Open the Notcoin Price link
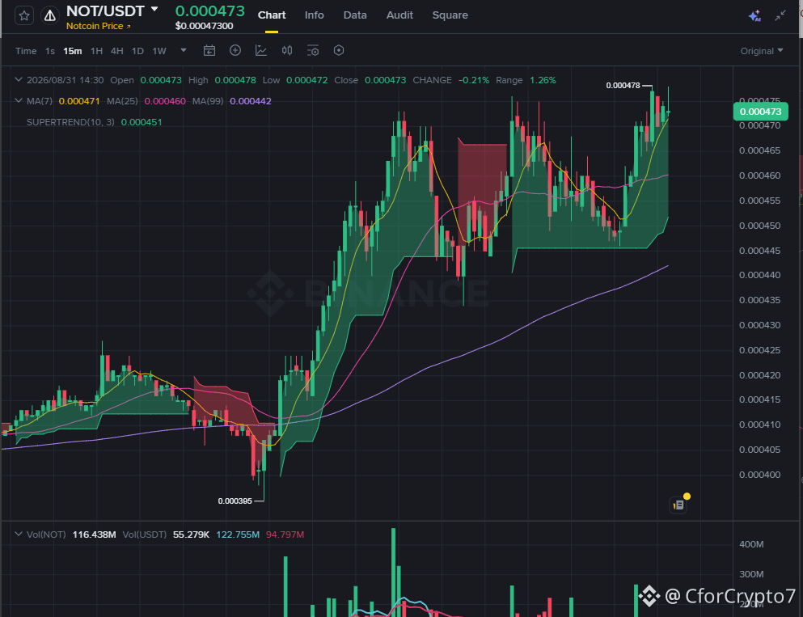Image resolution: width=803 pixels, height=617 pixels. (x=98, y=26)
